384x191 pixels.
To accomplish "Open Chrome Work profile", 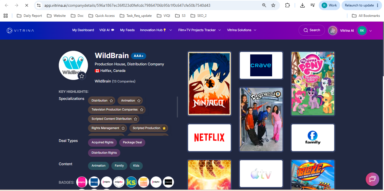I will point(329,5).
